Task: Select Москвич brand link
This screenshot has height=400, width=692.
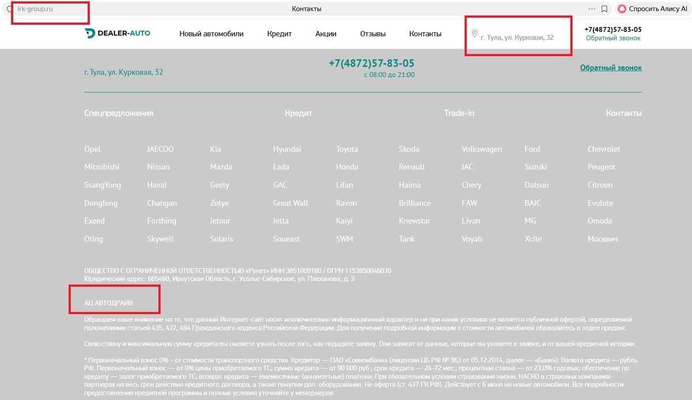Action: click(x=603, y=239)
